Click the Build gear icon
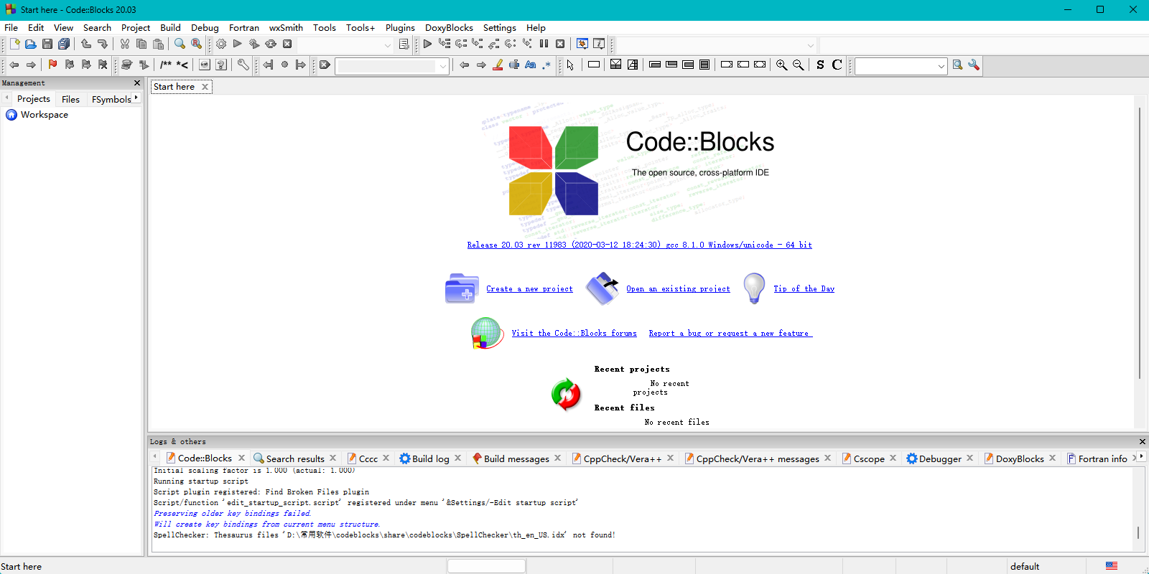This screenshot has height=574, width=1149. (221, 44)
